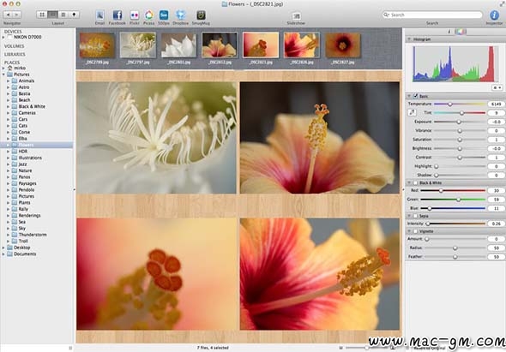Collapse the Black & White section
506x352 pixels.
click(x=409, y=182)
